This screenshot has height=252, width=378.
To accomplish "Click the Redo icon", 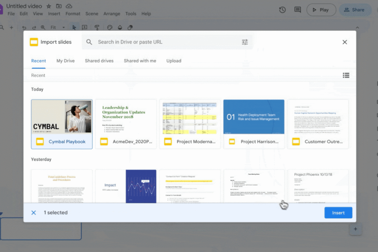I will (34, 27).
